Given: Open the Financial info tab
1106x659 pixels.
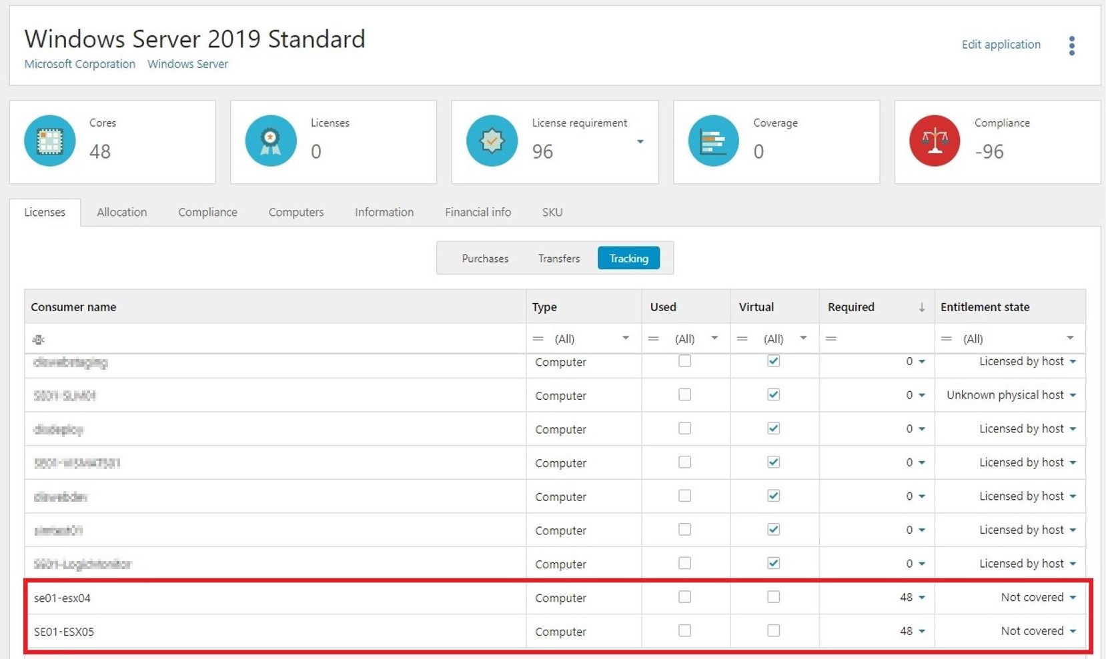Looking at the screenshot, I should click(478, 212).
